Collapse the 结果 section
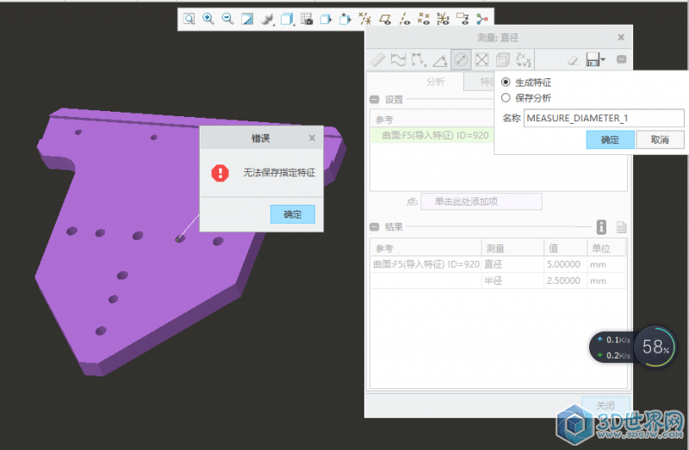Image resolution: width=689 pixels, height=450 pixels. click(x=375, y=227)
